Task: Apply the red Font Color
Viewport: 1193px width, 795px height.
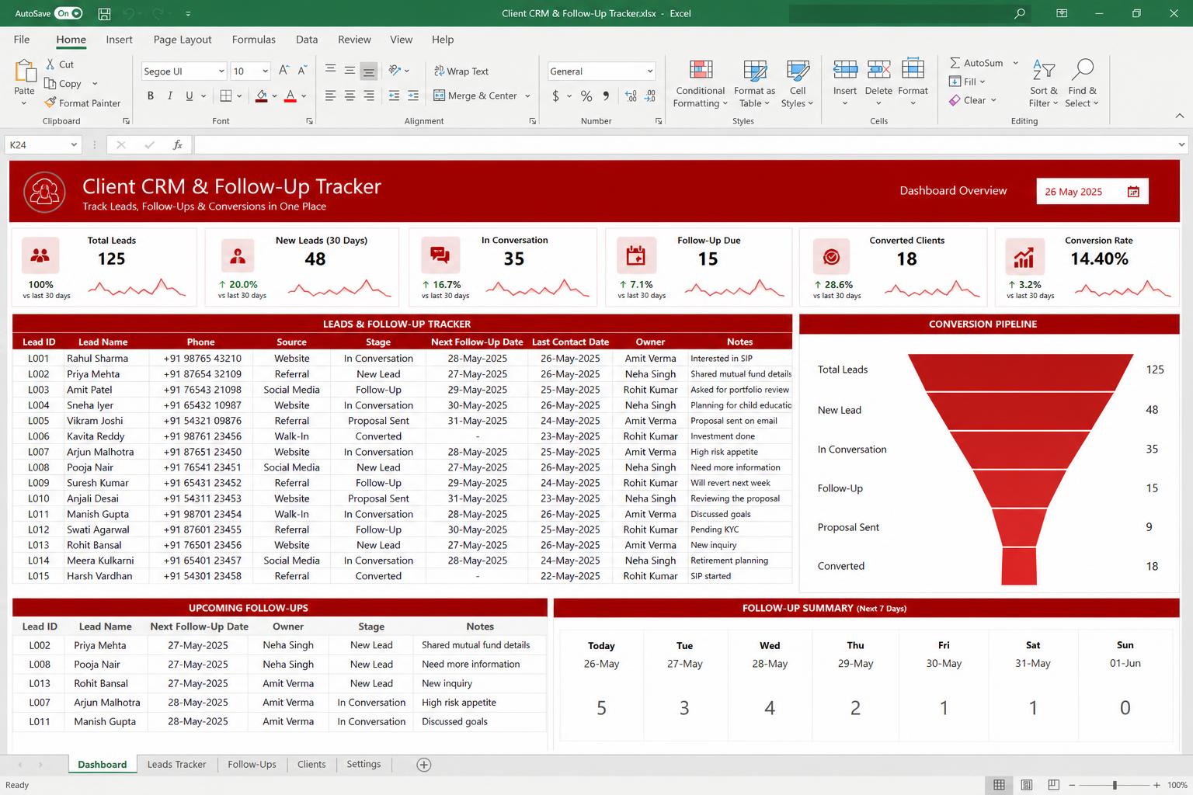Action: tap(290, 96)
